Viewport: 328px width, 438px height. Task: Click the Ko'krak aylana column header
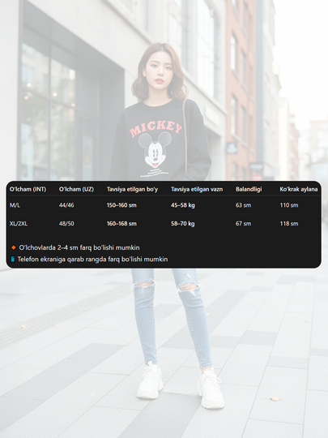click(x=298, y=189)
